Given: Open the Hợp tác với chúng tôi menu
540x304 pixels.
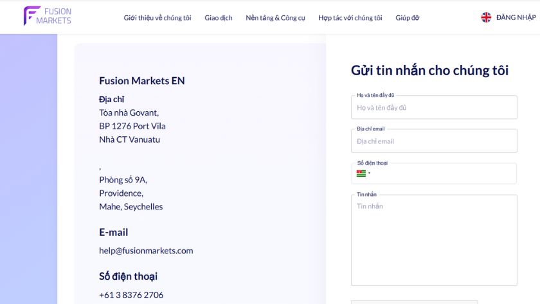Looking at the screenshot, I should pos(350,17).
